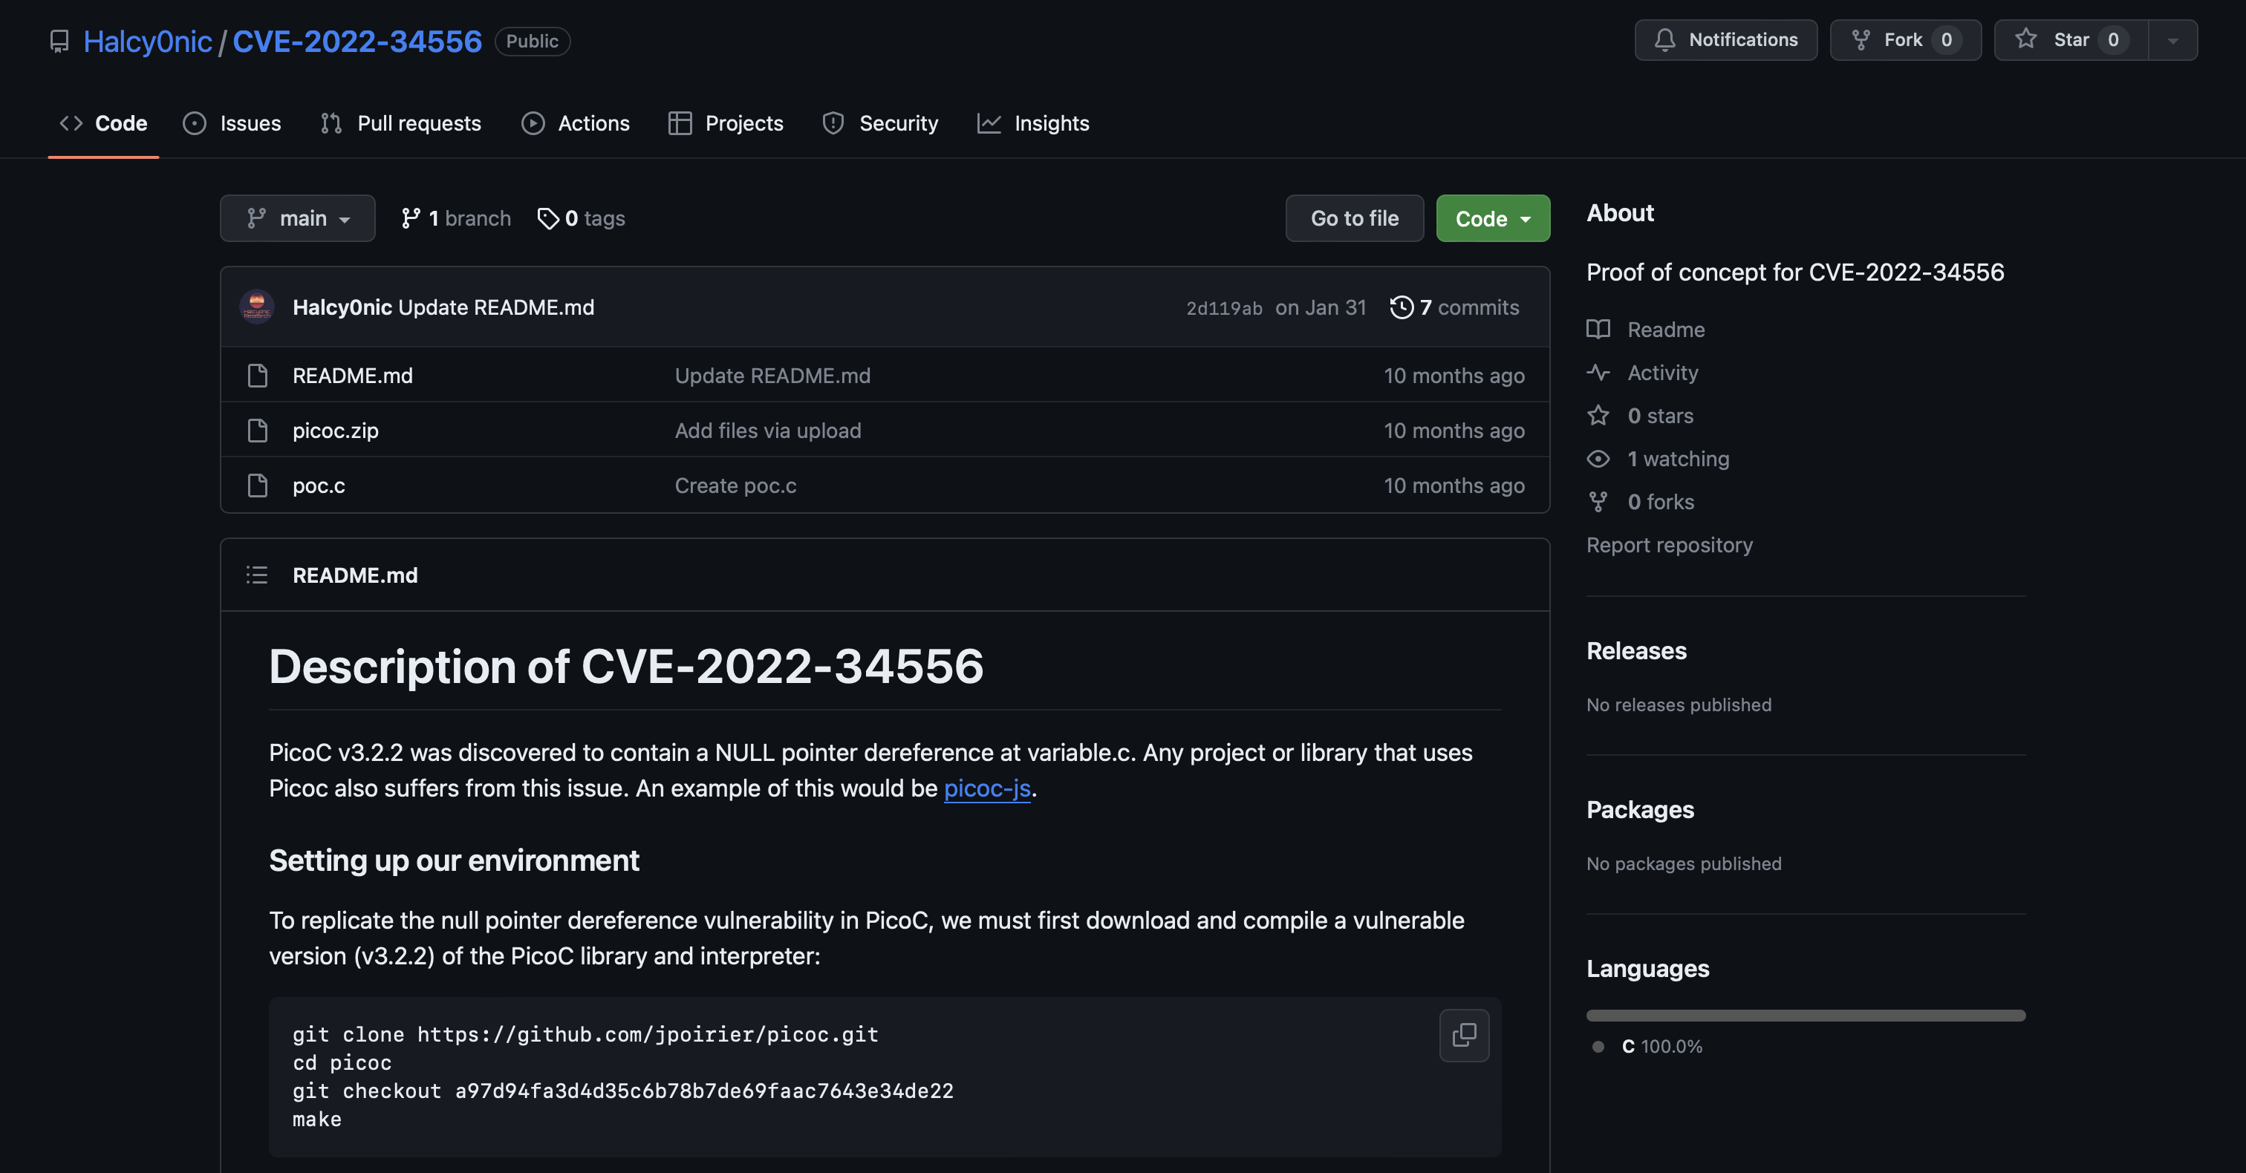View the 1 branch link
This screenshot has height=1173, width=2246.
(455, 218)
